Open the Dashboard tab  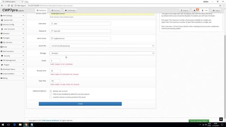(x=41, y=10)
